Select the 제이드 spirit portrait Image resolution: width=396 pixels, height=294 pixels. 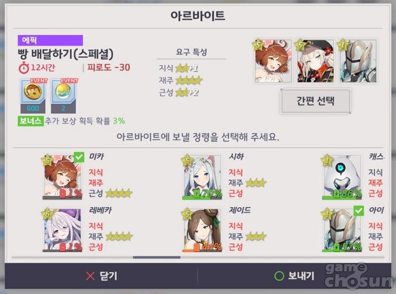pos(202,230)
